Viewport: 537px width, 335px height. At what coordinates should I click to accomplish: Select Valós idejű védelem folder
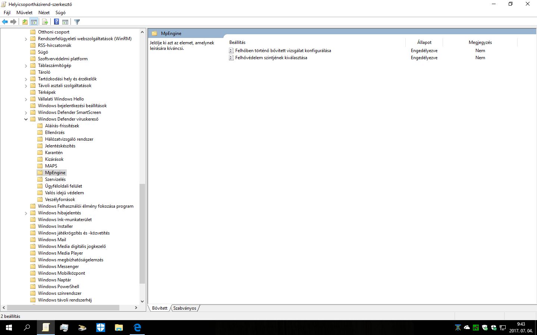click(x=64, y=193)
